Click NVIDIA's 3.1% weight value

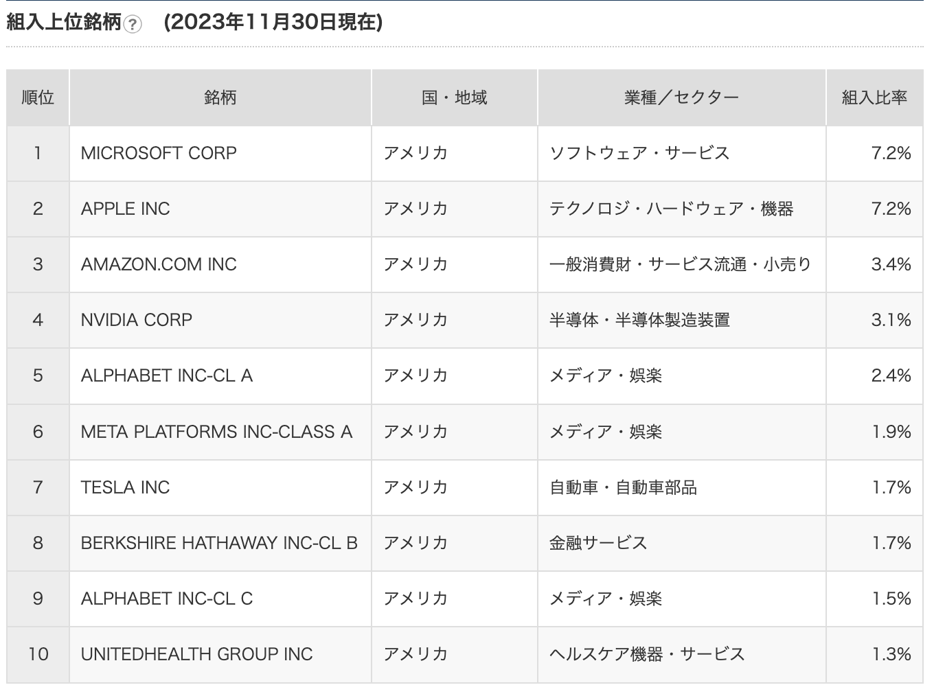pos(891,320)
